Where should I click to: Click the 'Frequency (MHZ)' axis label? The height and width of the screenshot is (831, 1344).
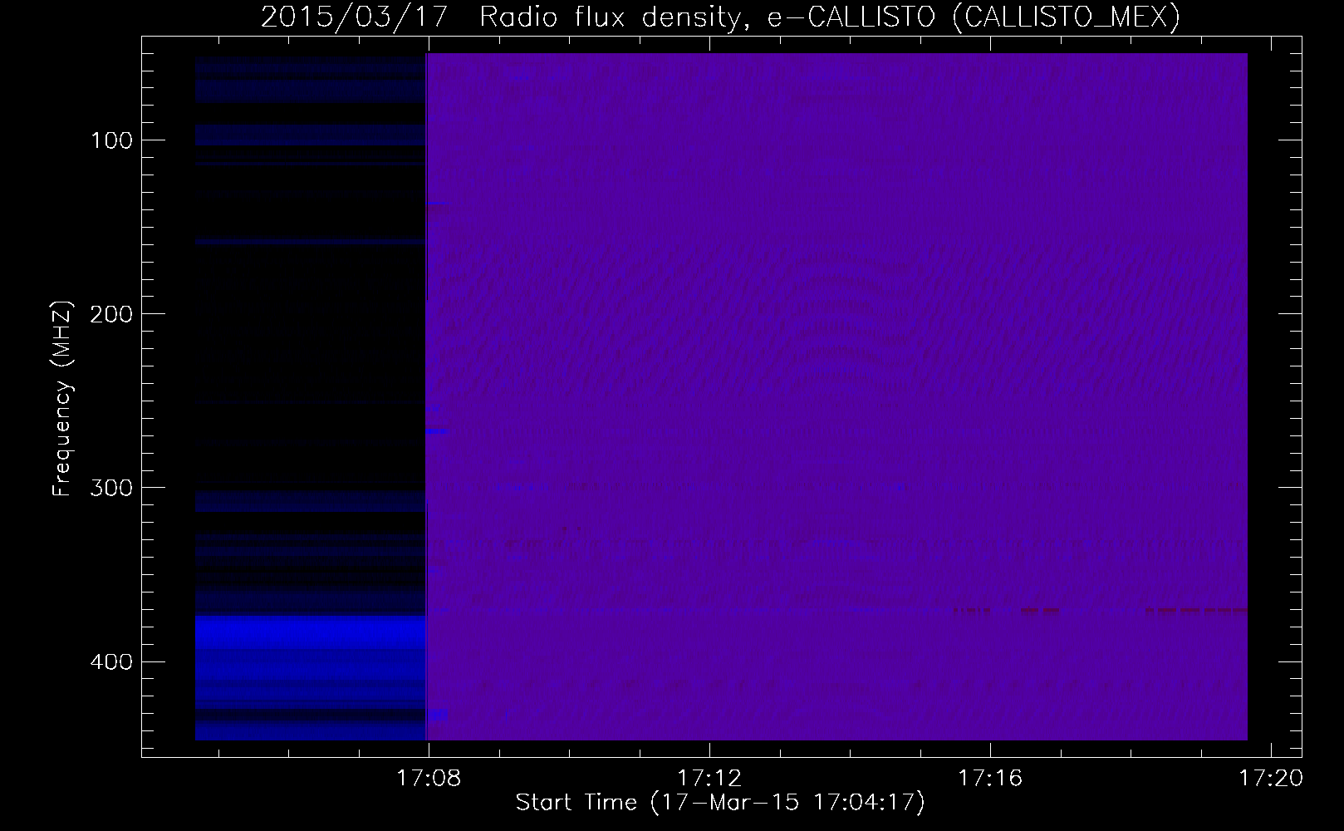point(61,399)
